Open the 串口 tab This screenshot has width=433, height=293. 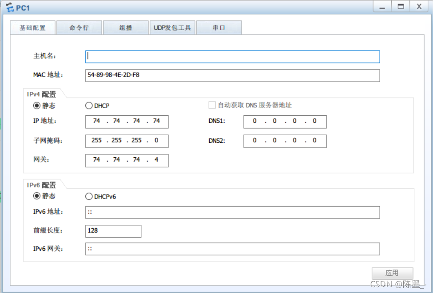pos(219,27)
